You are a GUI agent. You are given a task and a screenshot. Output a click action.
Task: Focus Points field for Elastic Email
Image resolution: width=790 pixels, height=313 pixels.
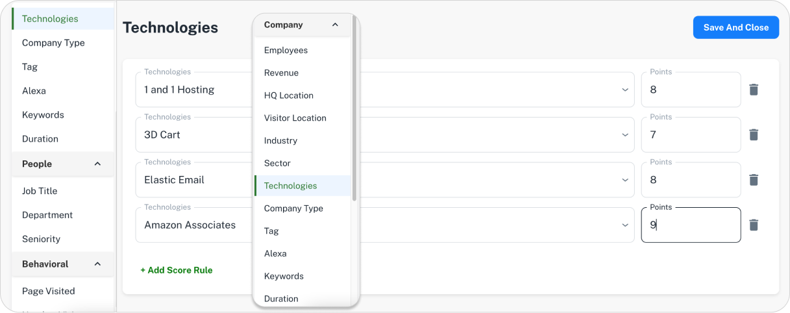pyautogui.click(x=690, y=180)
